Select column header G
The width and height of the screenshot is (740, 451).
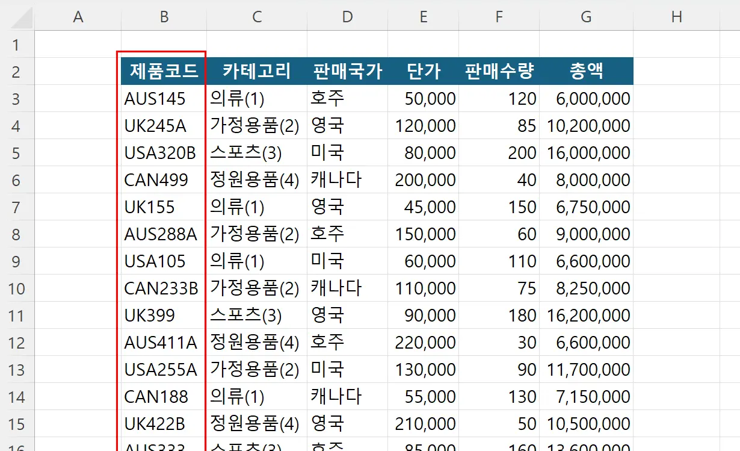click(585, 16)
